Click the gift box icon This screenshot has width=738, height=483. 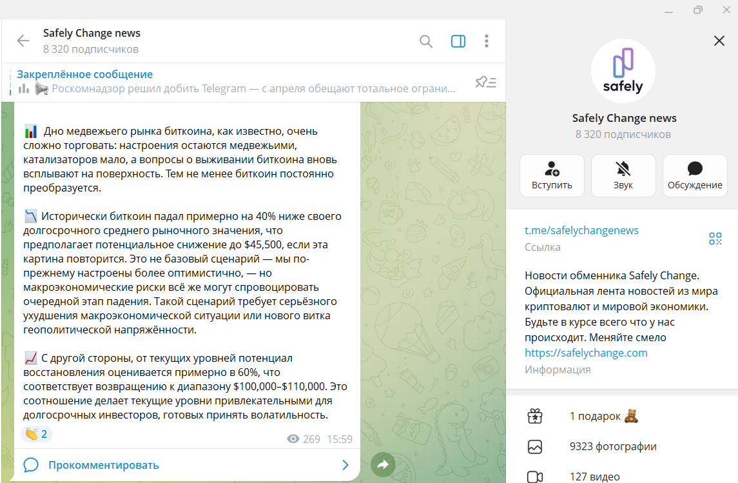[x=535, y=416]
